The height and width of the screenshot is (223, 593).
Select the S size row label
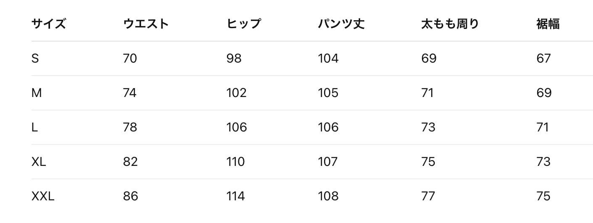point(35,58)
